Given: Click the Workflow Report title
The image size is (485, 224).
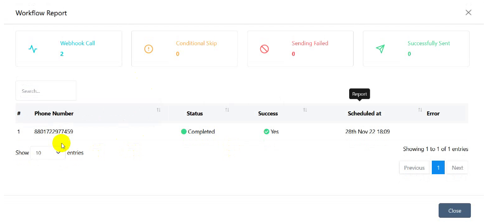Looking at the screenshot, I should pos(41,13).
